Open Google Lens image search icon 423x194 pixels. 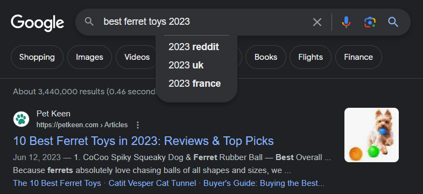[370, 22]
